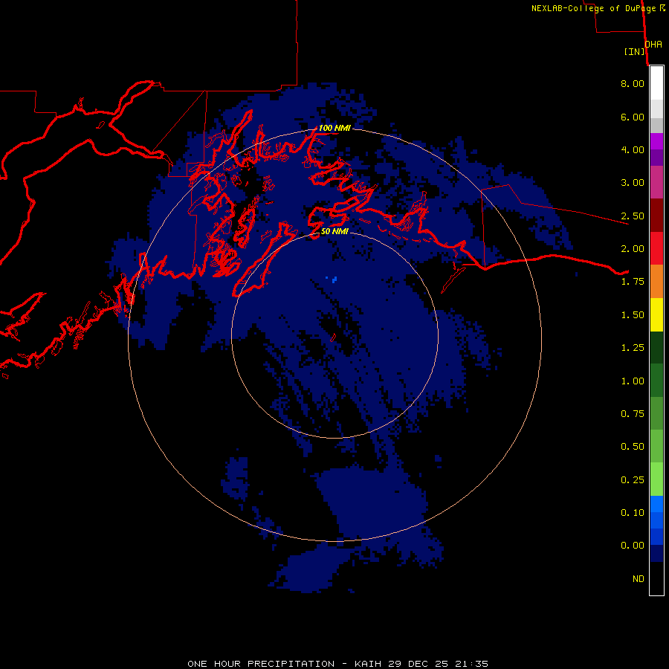
Task: Select the darkest green legend swatch beside 1.25
Action: pos(656,347)
